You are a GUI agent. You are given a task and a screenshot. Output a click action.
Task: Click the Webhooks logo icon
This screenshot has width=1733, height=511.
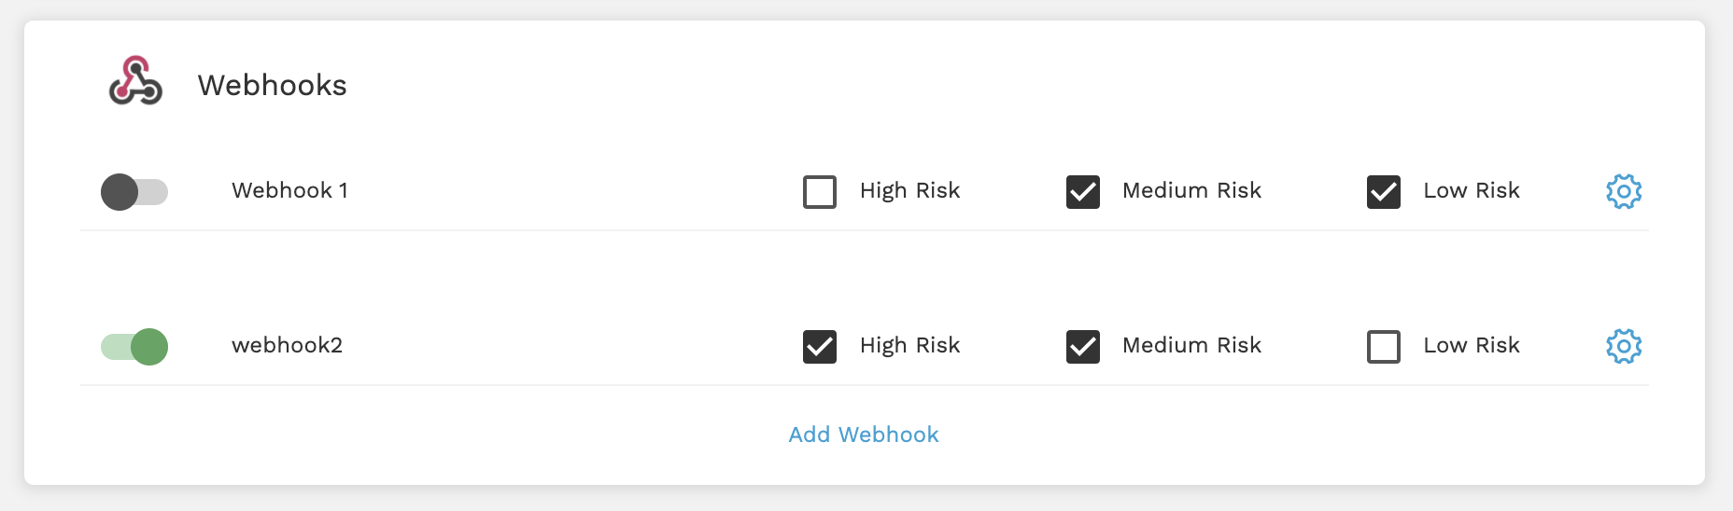tap(135, 81)
